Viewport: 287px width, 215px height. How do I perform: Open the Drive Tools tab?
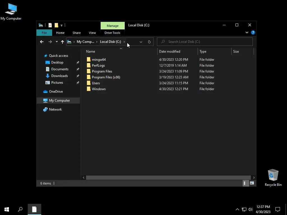[x=112, y=33]
